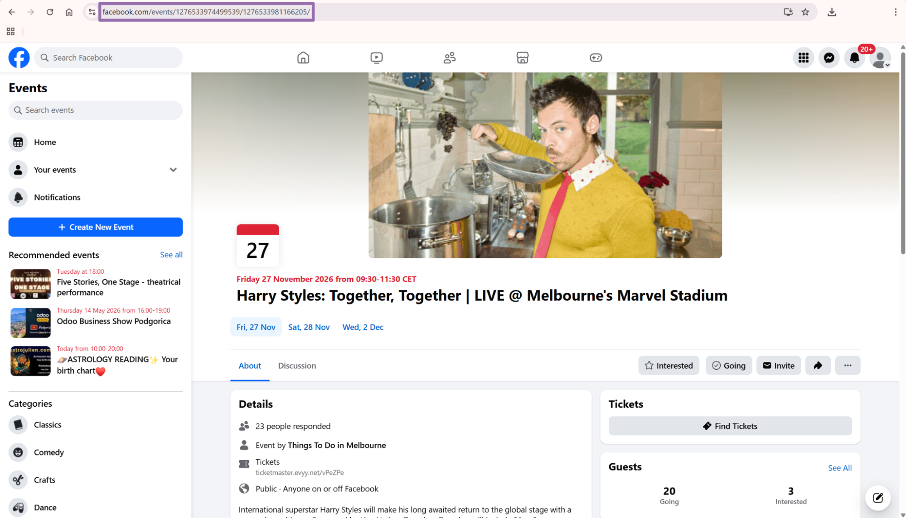The height and width of the screenshot is (518, 906).
Task: Switch to the Discussion tab
Action: tap(297, 366)
